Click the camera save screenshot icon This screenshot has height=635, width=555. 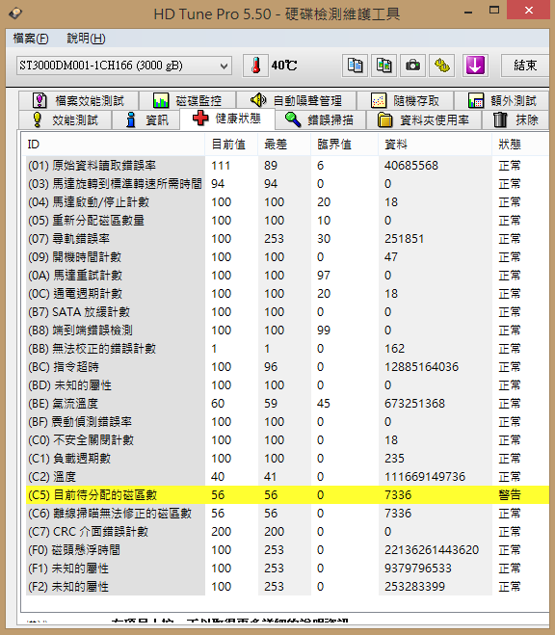413,66
